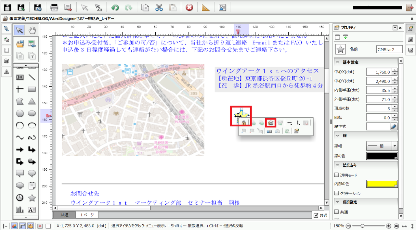Open the layers stack icon in left sidebar
This screenshot has width=416, height=230.
(6, 61)
